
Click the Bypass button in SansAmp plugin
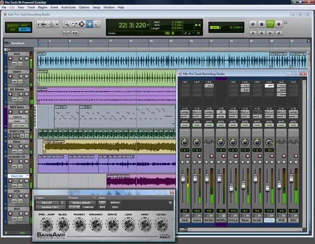[x=115, y=203]
